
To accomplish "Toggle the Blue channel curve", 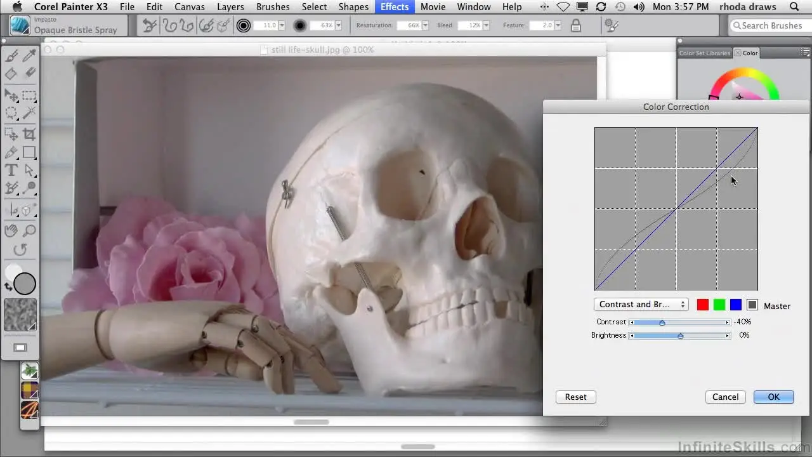I will (x=735, y=305).
